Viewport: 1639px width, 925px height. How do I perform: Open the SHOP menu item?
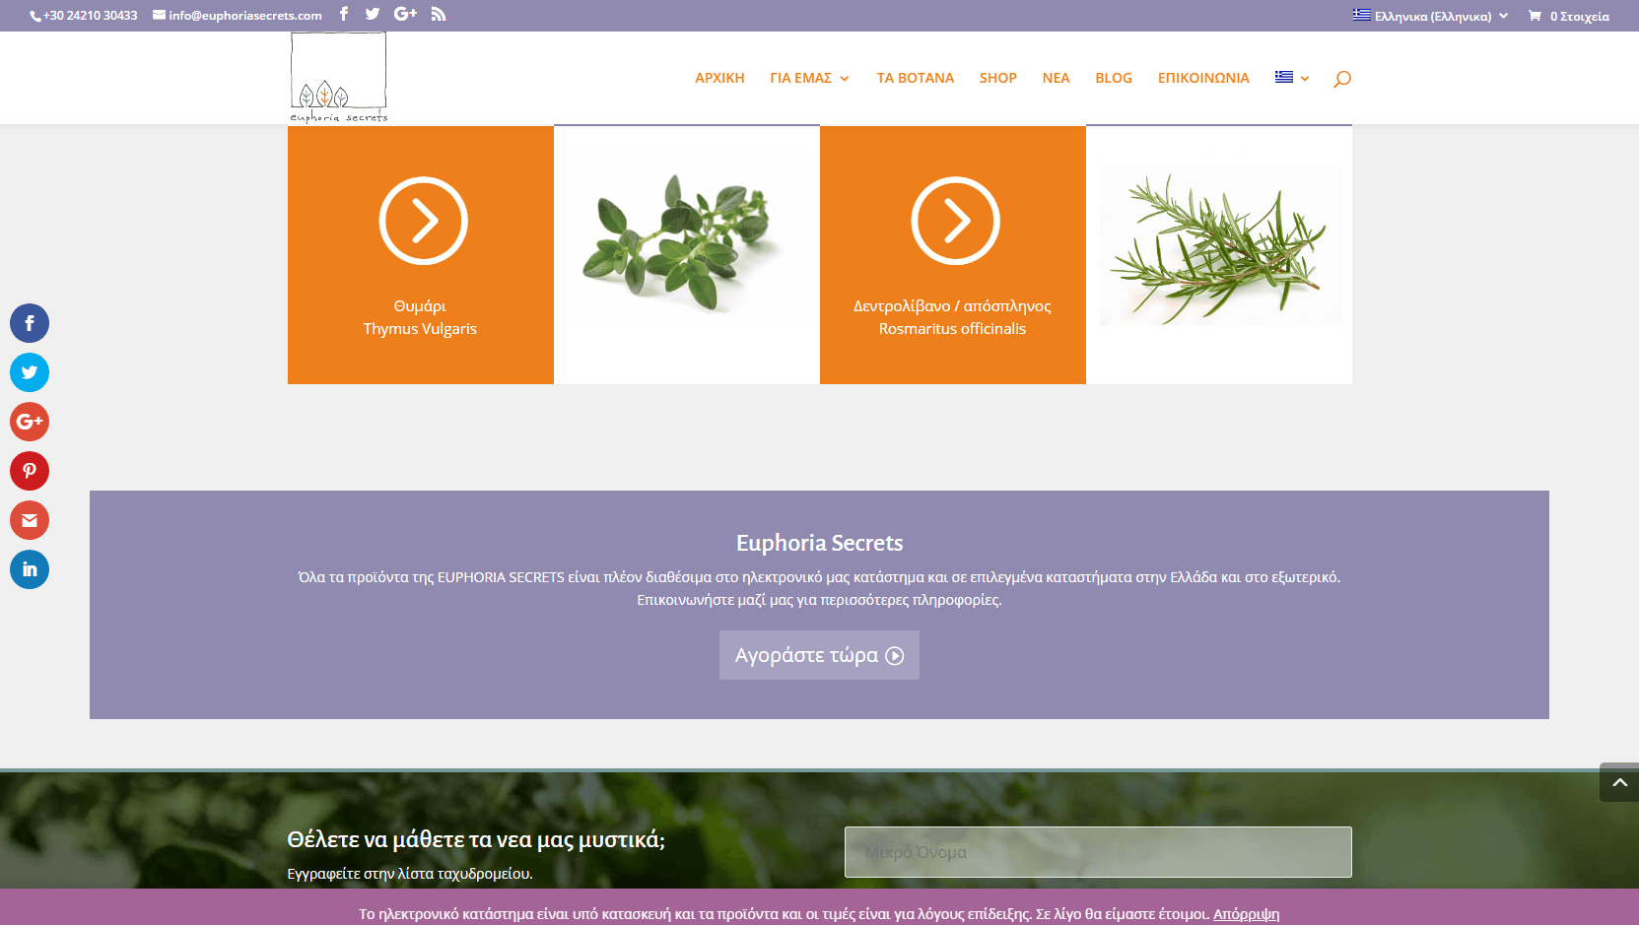click(998, 78)
